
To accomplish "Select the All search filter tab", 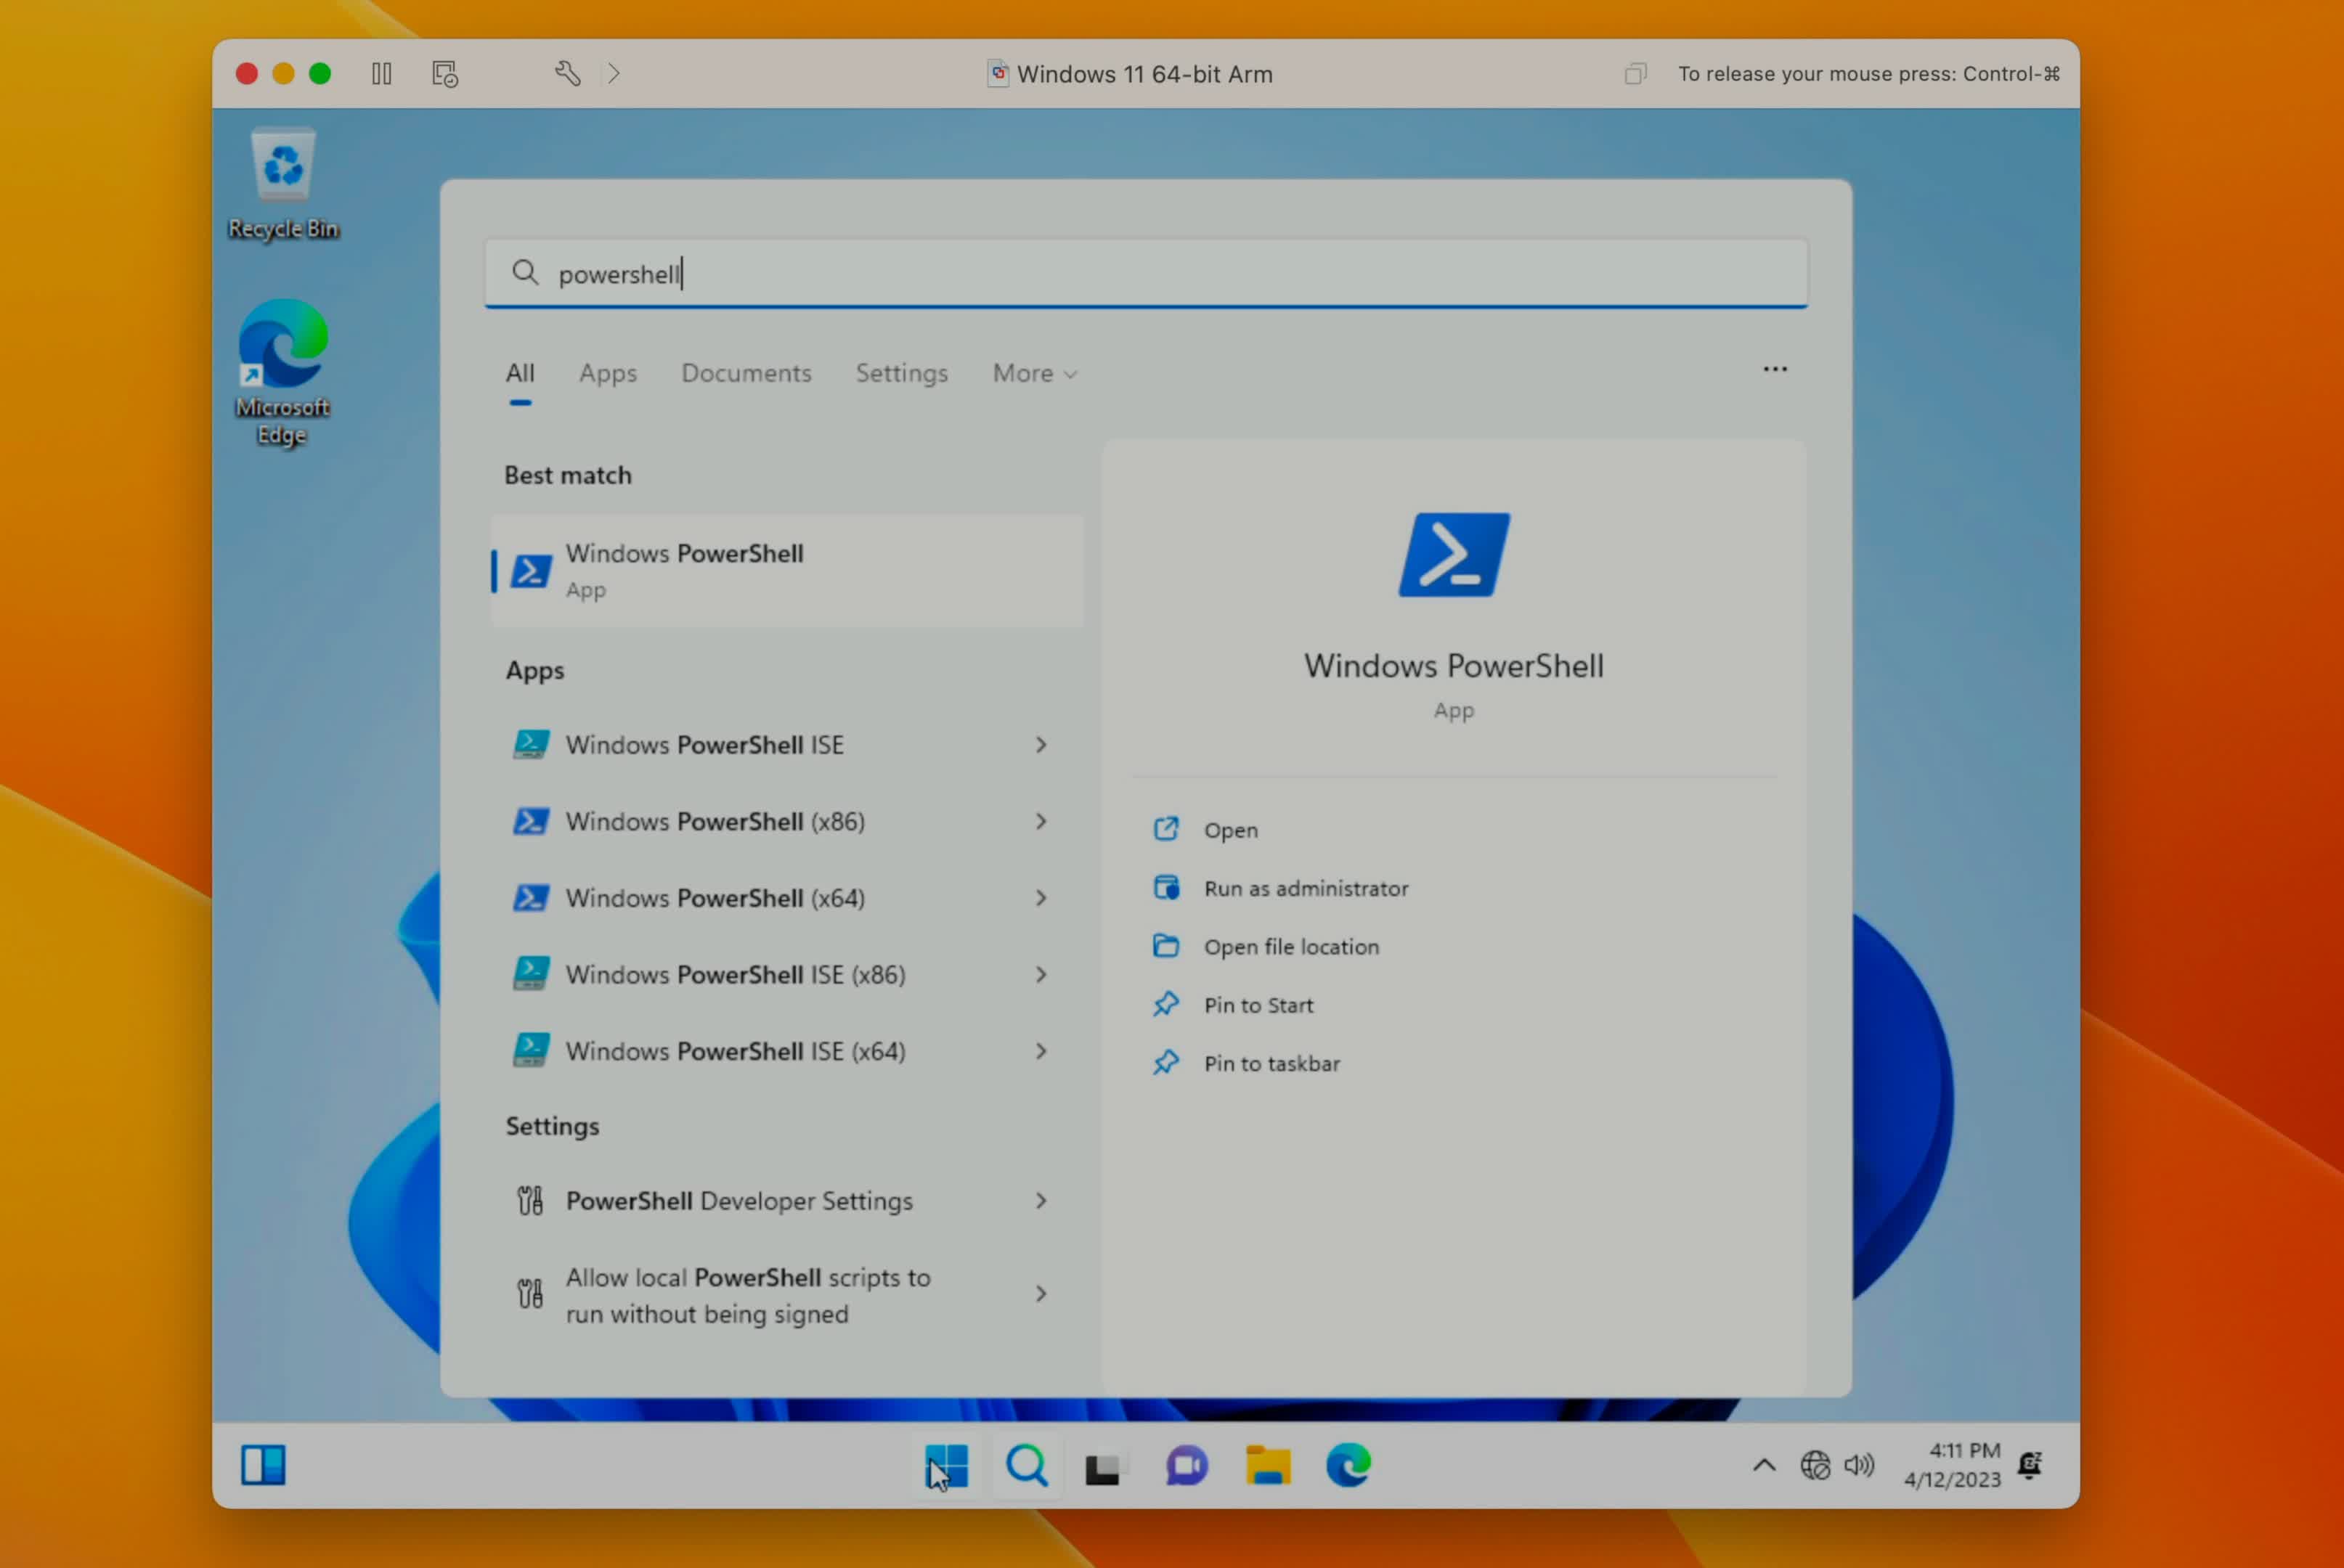I will point(520,373).
